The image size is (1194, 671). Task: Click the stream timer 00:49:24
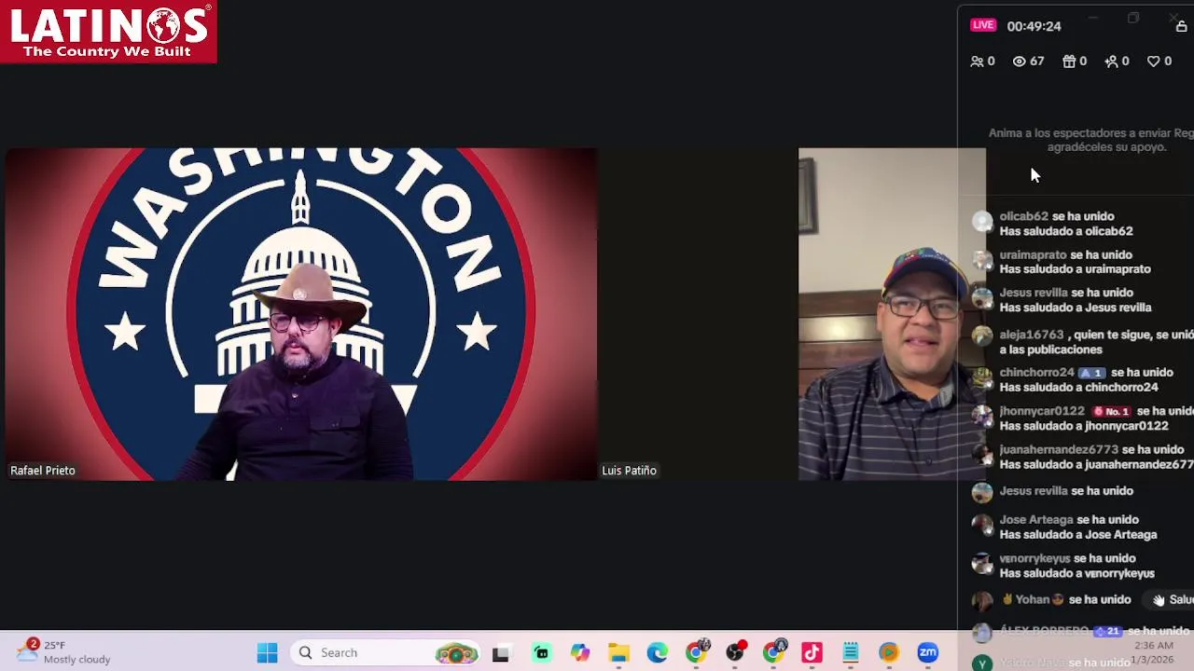tap(1034, 26)
